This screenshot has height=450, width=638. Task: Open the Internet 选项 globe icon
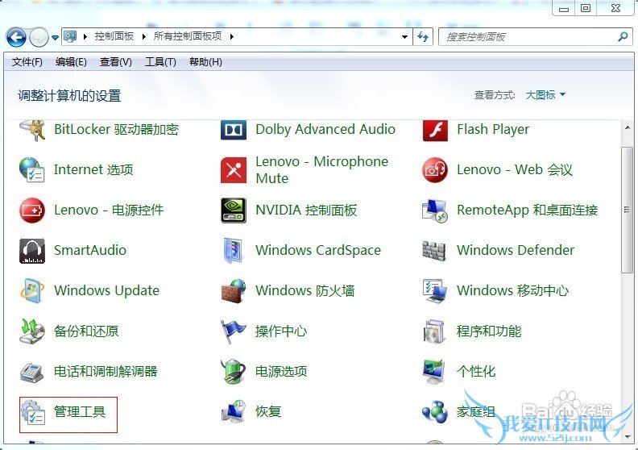coord(31,169)
